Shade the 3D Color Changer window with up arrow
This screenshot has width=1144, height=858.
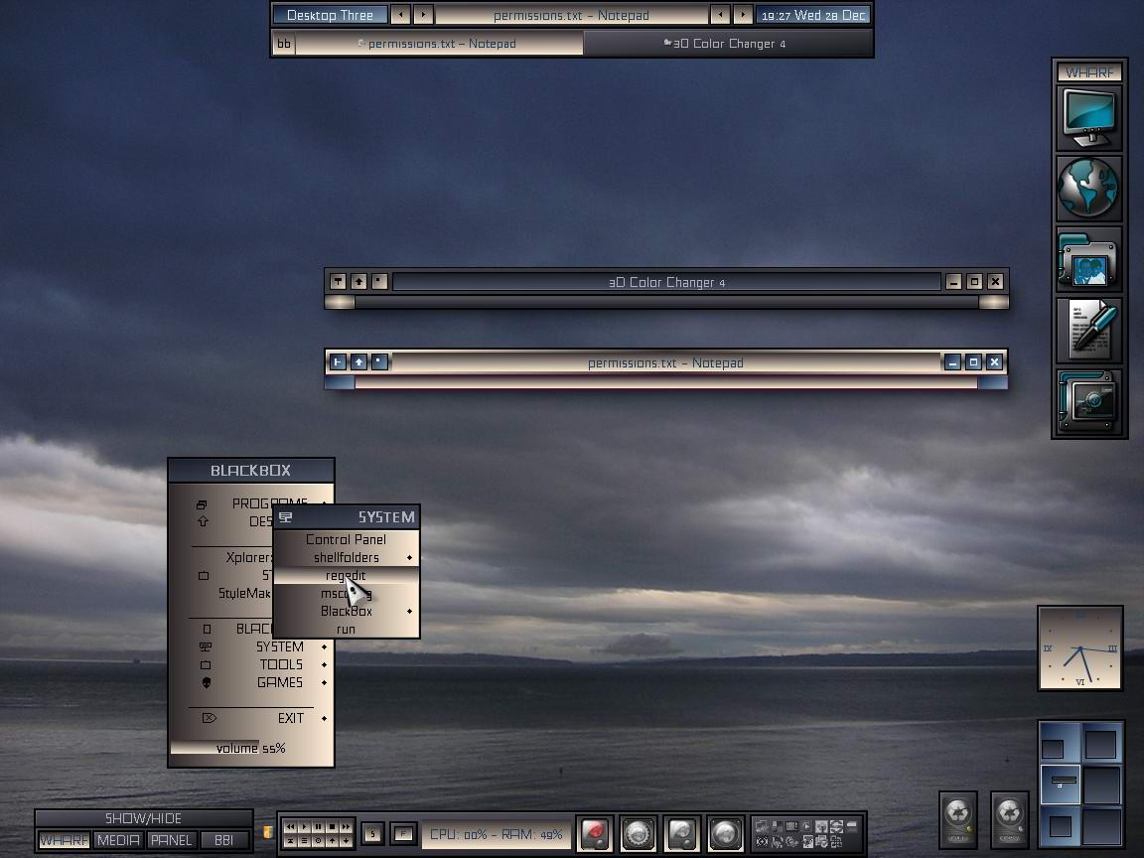click(358, 282)
